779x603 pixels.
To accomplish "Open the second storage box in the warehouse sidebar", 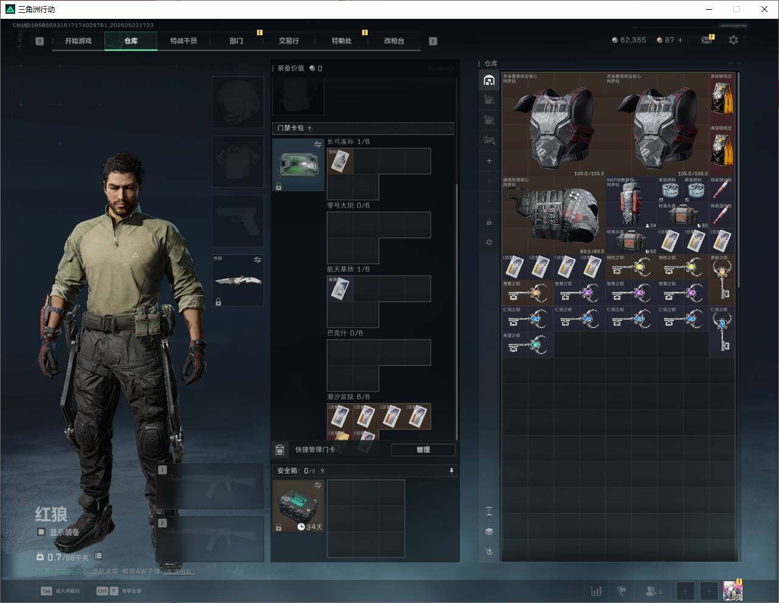I will pos(489,100).
